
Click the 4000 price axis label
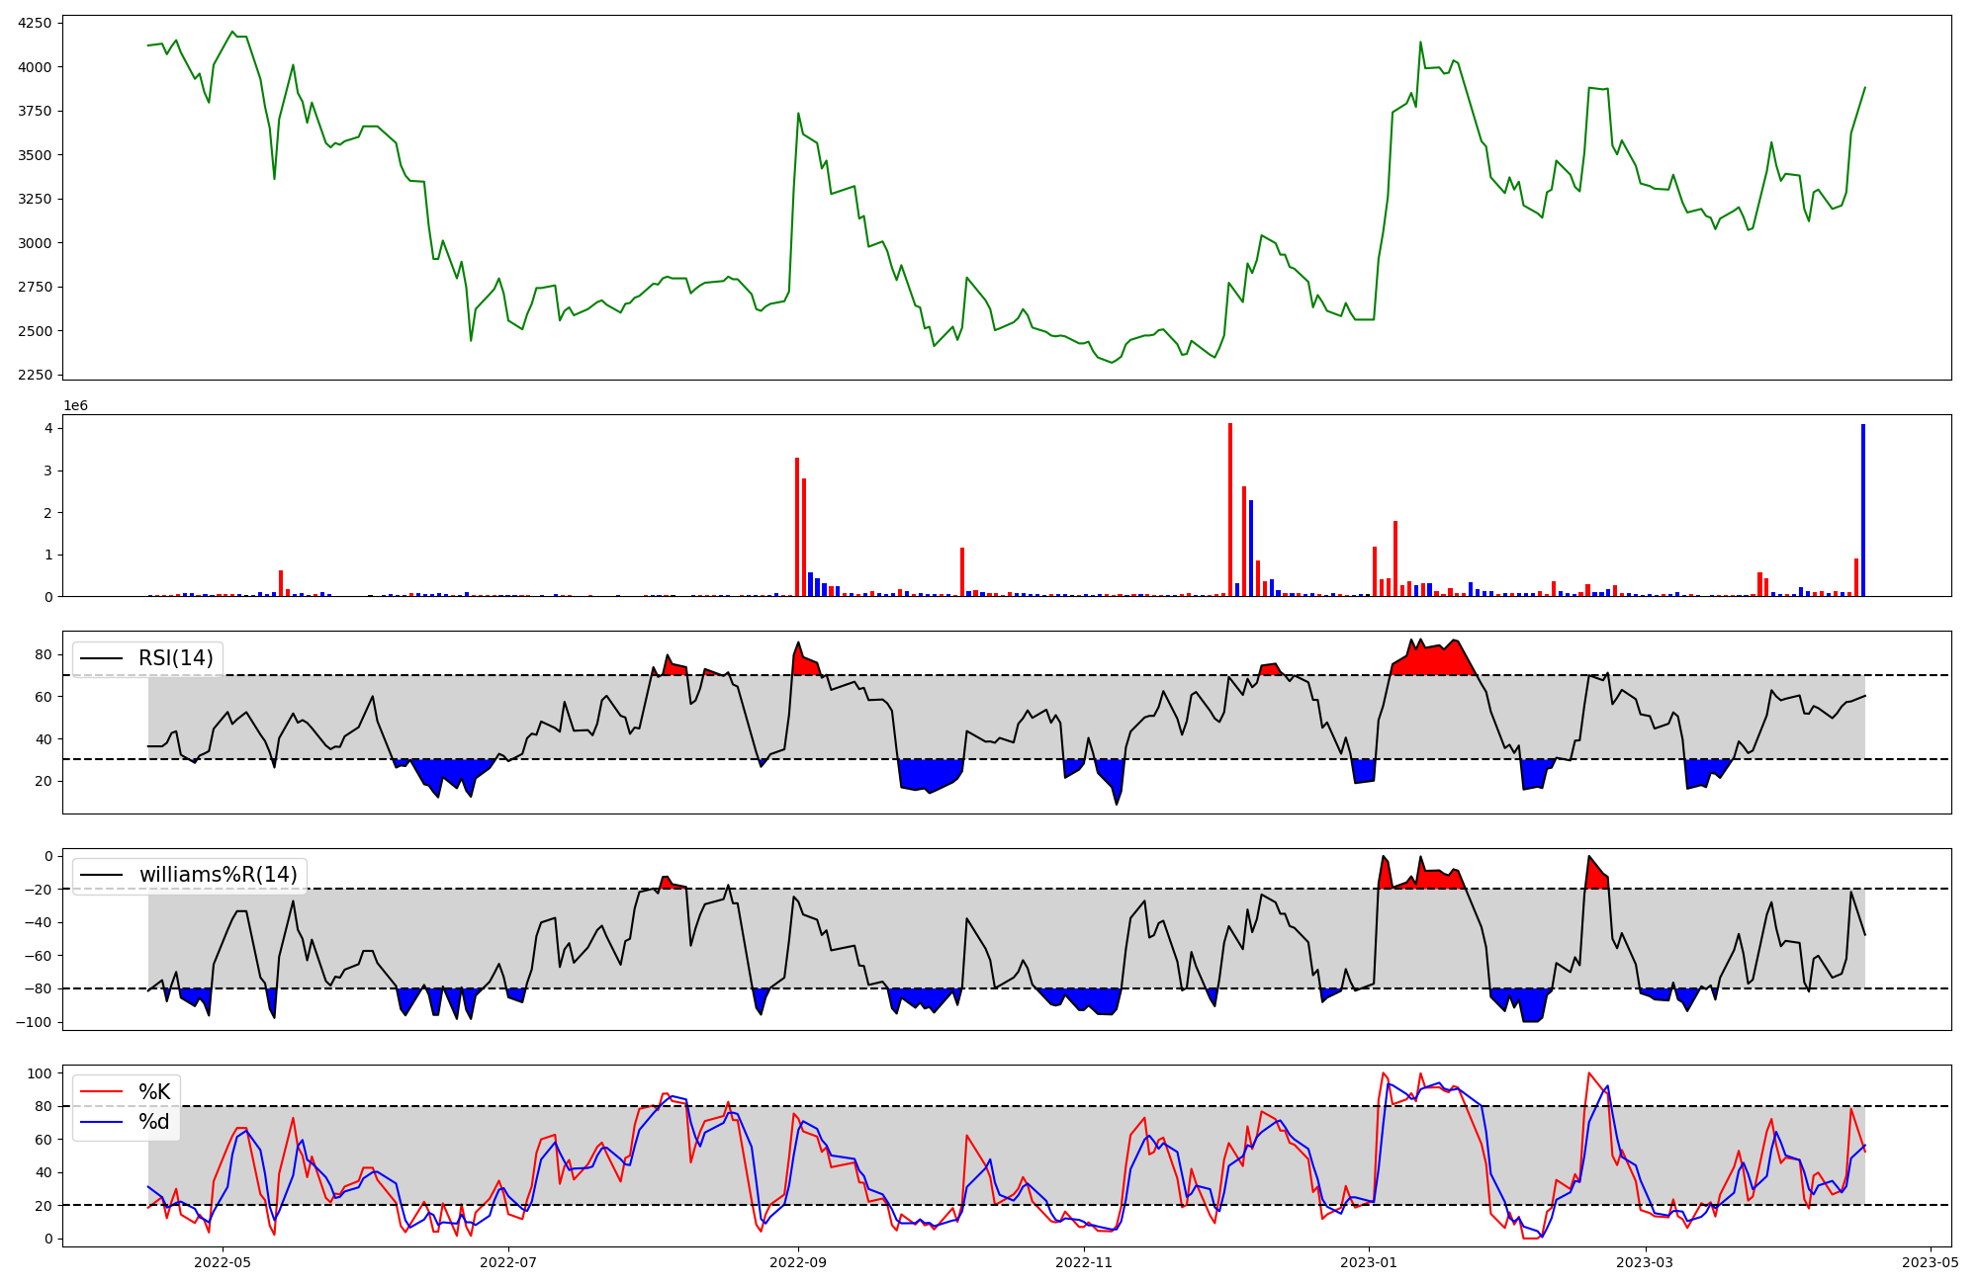(x=37, y=67)
